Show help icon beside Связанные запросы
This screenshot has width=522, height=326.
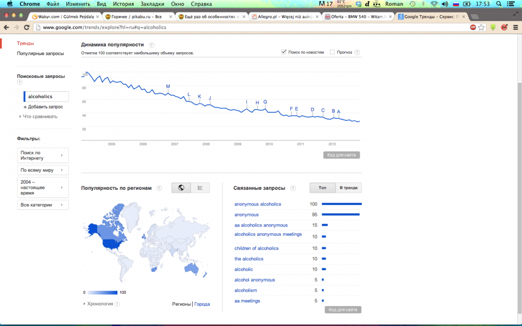[x=293, y=188]
